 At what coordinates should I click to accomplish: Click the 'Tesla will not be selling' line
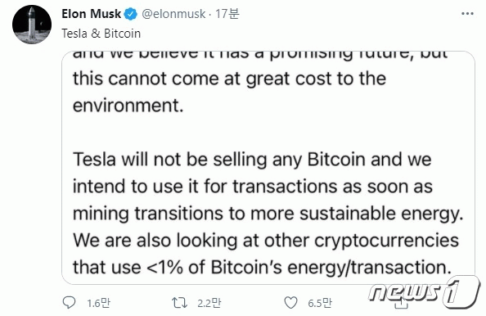coord(252,160)
